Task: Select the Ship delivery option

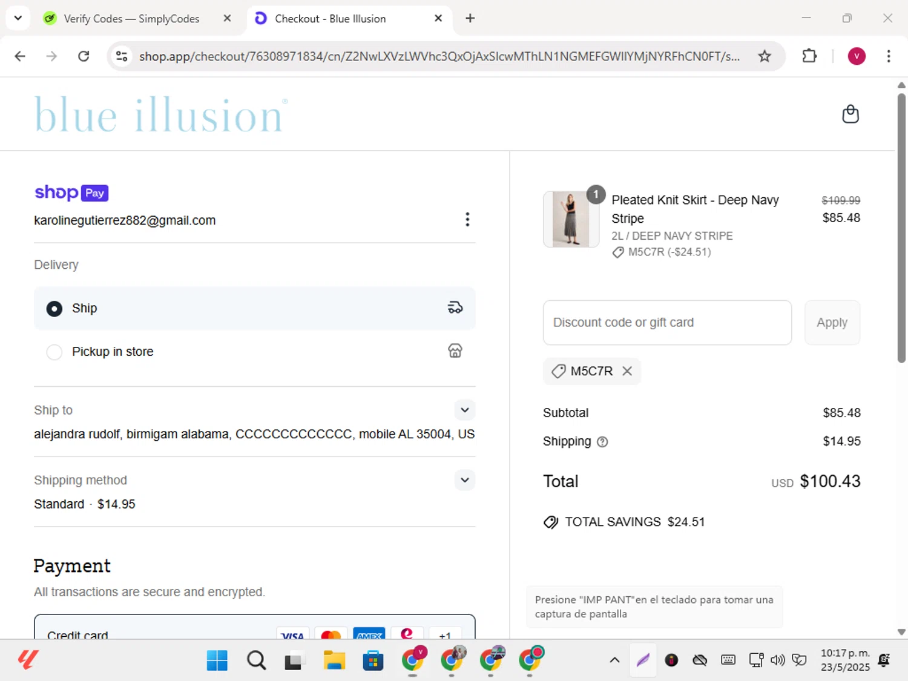Action: coord(254,308)
